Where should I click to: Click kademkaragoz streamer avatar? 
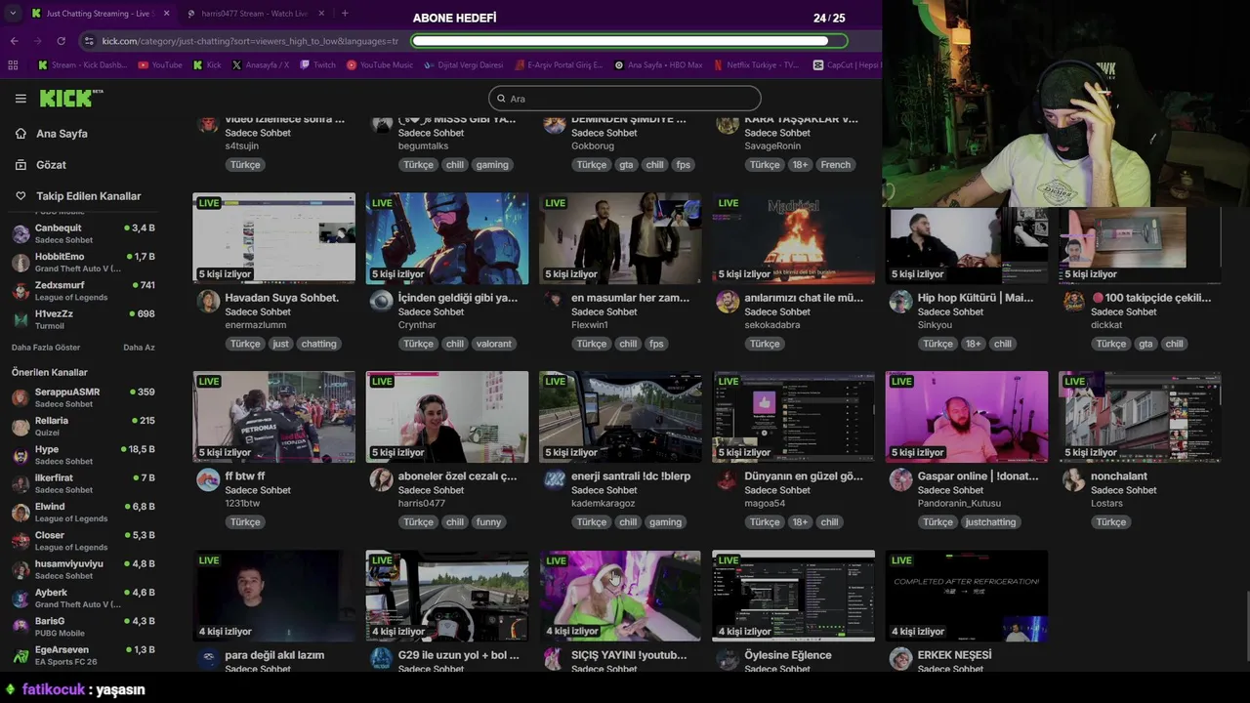[554, 479]
